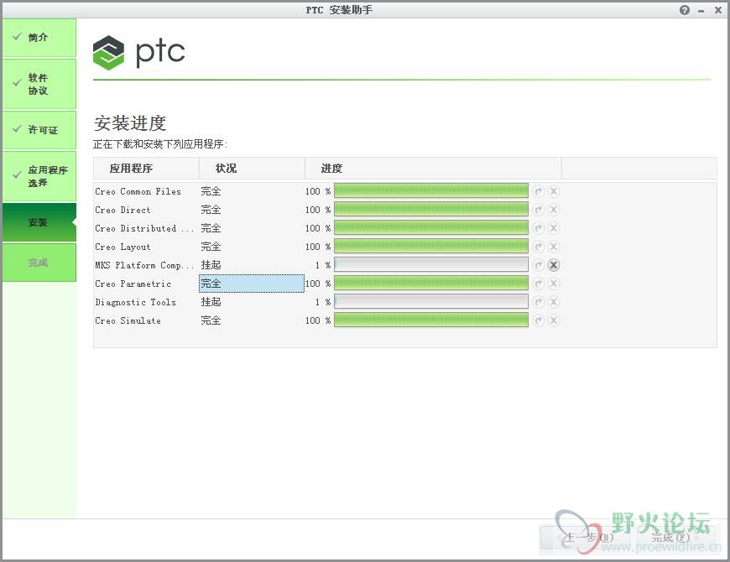Cancel the Diagnostic Tools install
This screenshot has height=562, width=730.
554,302
